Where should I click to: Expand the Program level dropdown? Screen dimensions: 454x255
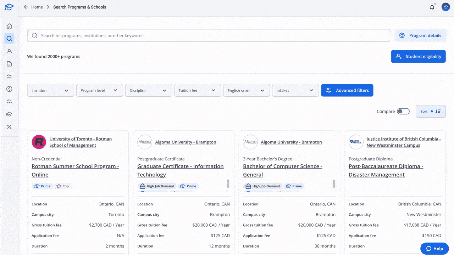[99, 90]
